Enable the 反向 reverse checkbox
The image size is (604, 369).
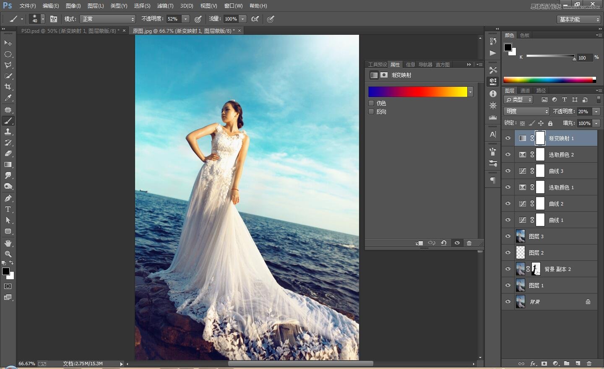point(371,112)
